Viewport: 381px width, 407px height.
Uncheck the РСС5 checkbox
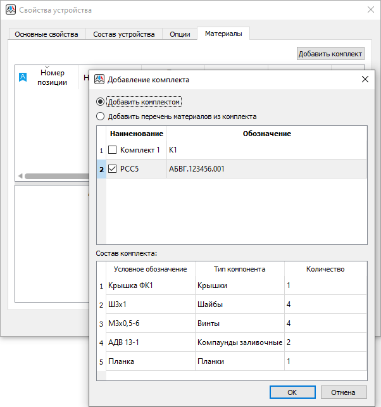pos(112,169)
